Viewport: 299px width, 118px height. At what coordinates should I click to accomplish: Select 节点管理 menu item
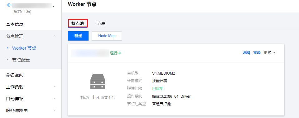(x=15, y=36)
